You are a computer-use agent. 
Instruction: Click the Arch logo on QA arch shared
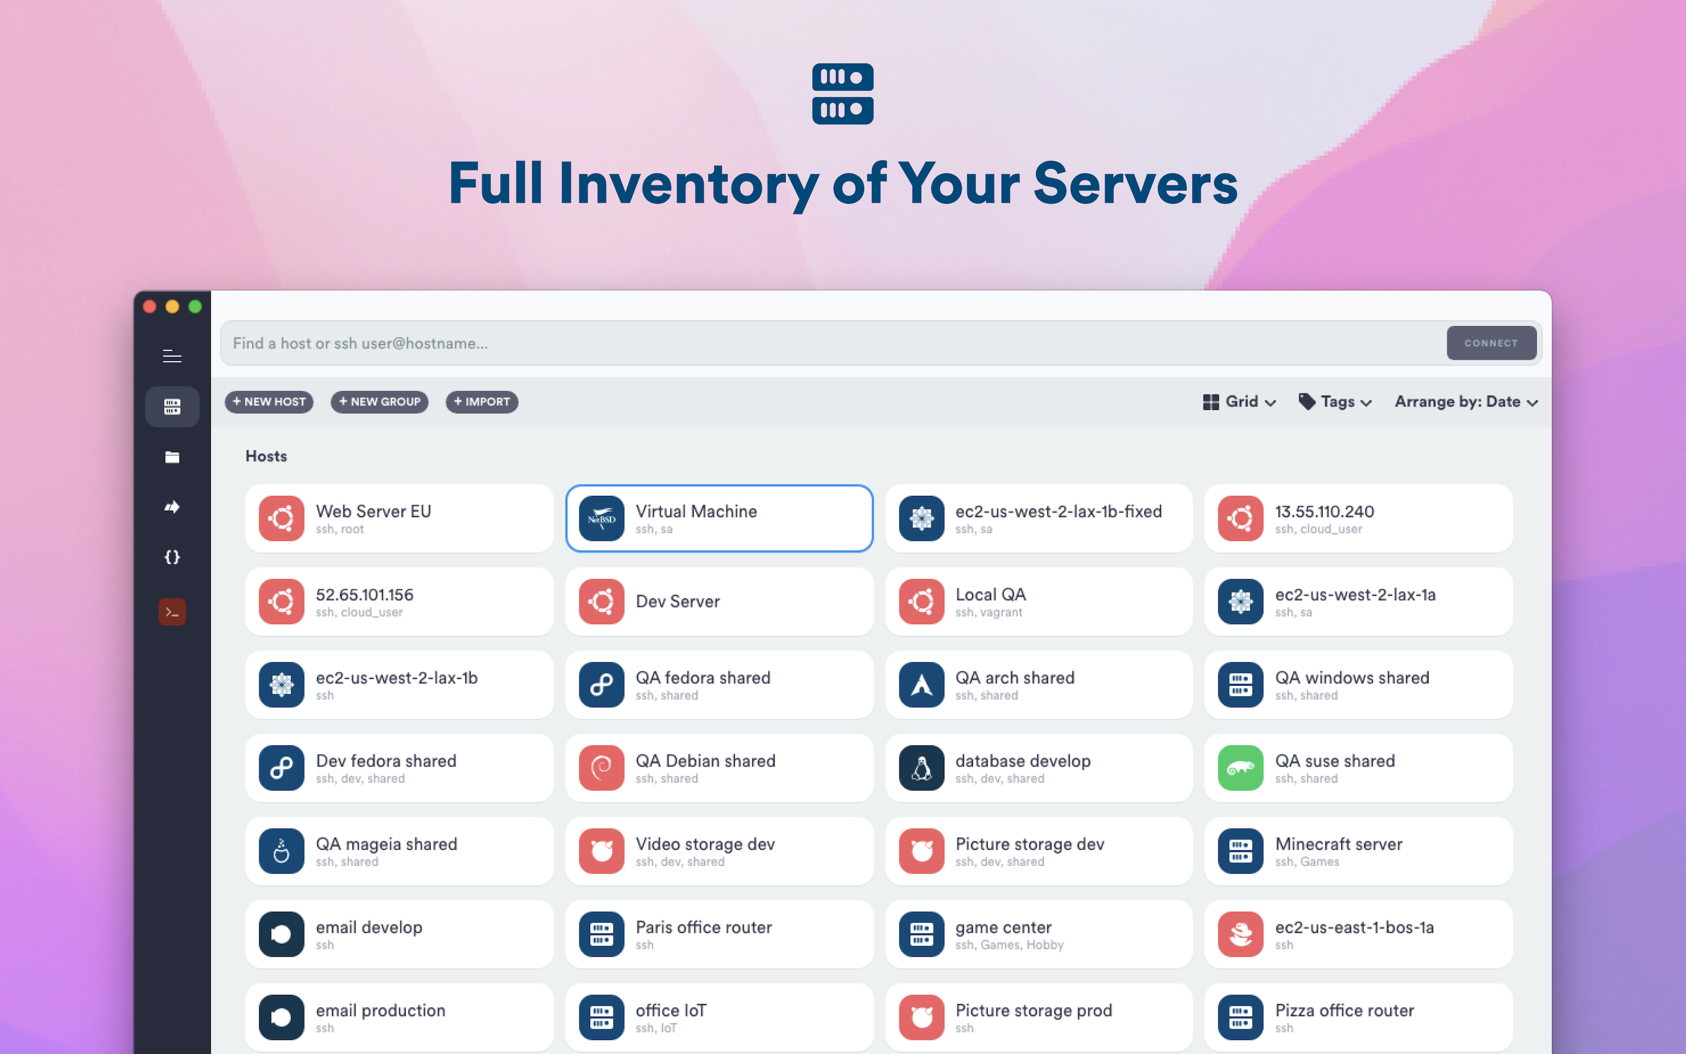pyautogui.click(x=921, y=685)
